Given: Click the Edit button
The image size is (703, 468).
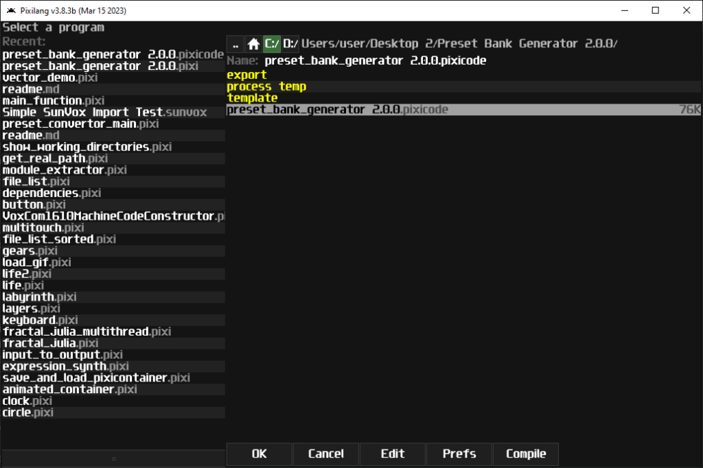Looking at the screenshot, I should pyautogui.click(x=393, y=454).
